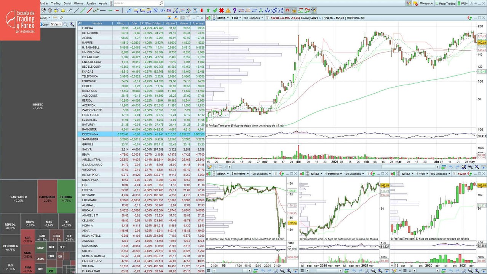
Task: Toggle the link icon beside search box
Action: click(112, 3)
